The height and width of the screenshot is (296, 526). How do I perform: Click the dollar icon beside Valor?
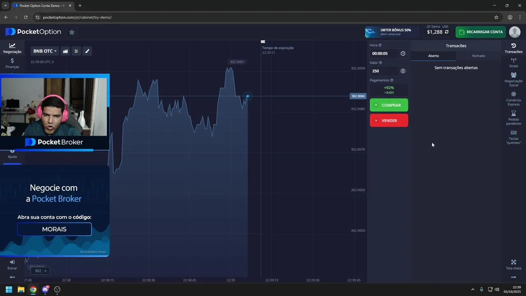tap(403, 71)
